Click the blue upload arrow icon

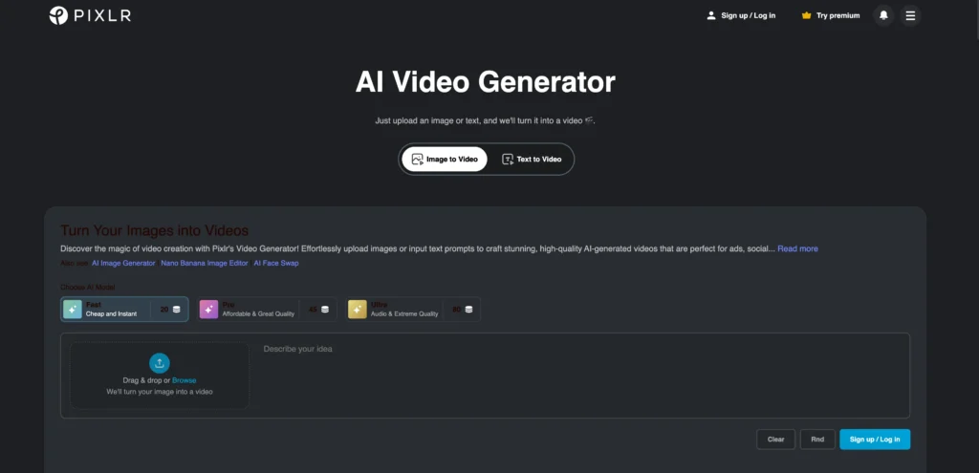pos(160,363)
